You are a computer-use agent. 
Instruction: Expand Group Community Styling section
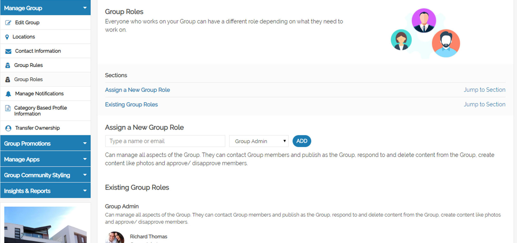coord(85,175)
